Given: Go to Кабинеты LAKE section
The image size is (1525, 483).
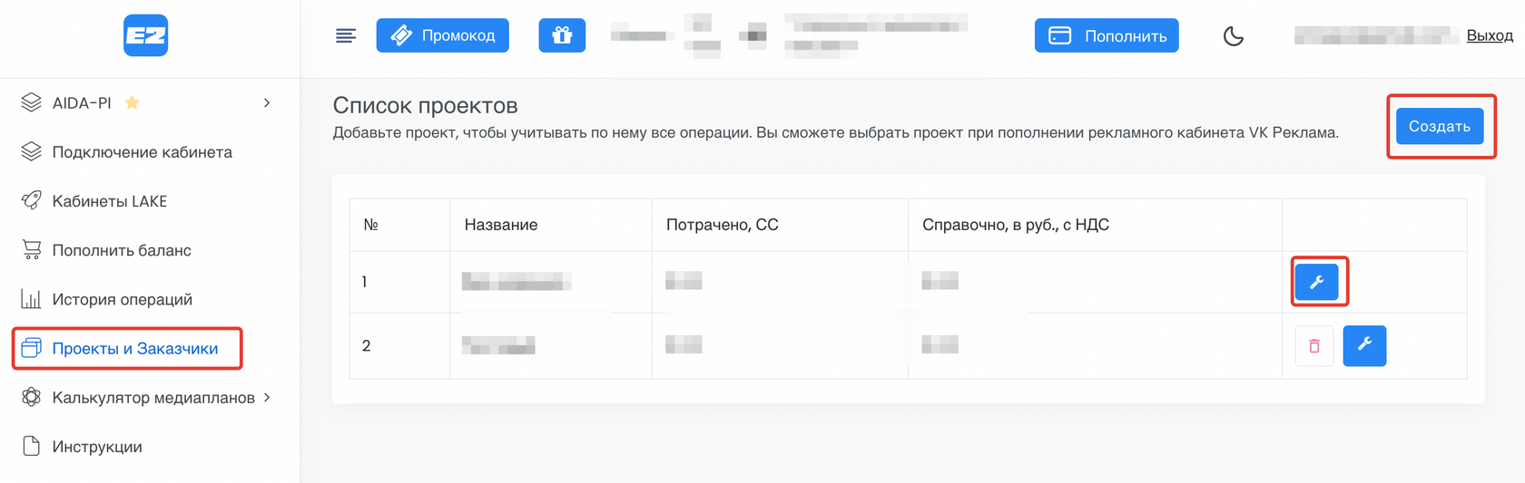Looking at the screenshot, I should click(x=109, y=201).
